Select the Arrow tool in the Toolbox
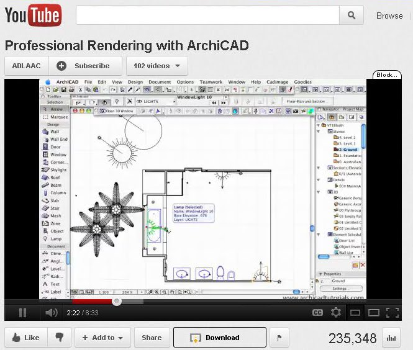 (x=55, y=109)
